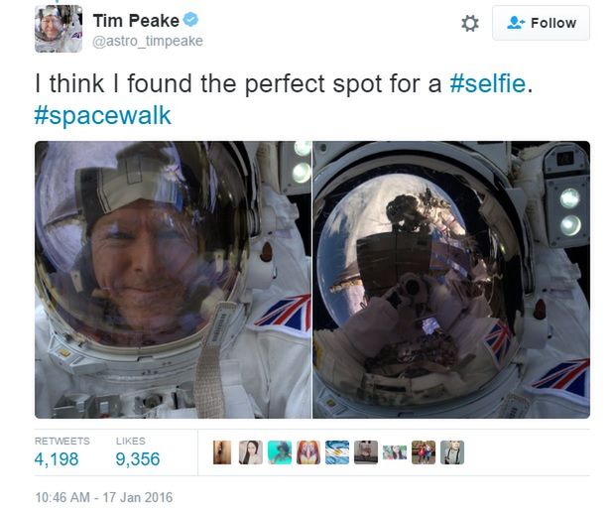
Task: Click the red-haired liker avatar
Action: [308, 452]
